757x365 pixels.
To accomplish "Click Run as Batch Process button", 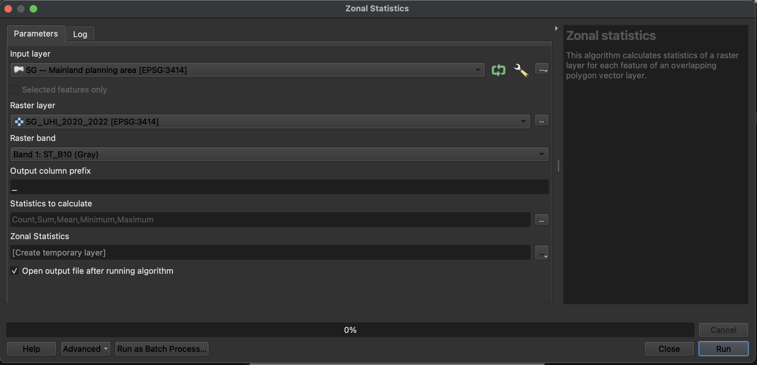I will [162, 349].
